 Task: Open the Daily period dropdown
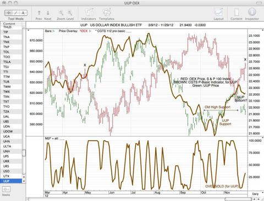255,194
